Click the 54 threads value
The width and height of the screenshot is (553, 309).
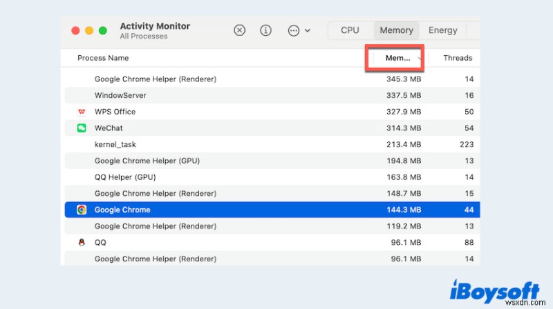[x=469, y=128]
